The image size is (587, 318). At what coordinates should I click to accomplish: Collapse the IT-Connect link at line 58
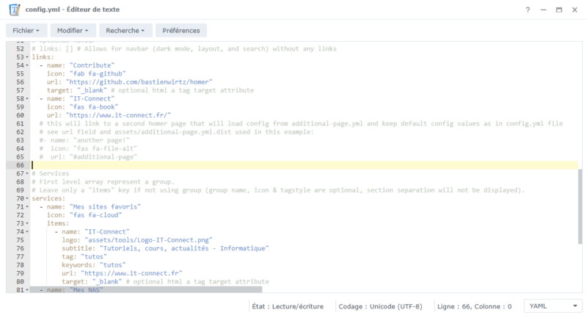point(27,98)
